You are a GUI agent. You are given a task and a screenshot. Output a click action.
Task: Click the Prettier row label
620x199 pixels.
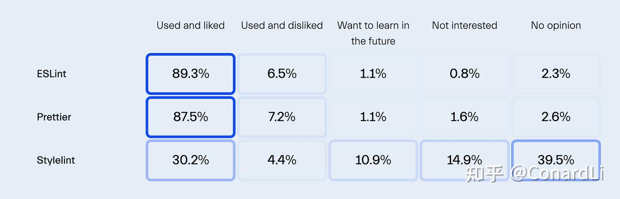click(x=54, y=117)
